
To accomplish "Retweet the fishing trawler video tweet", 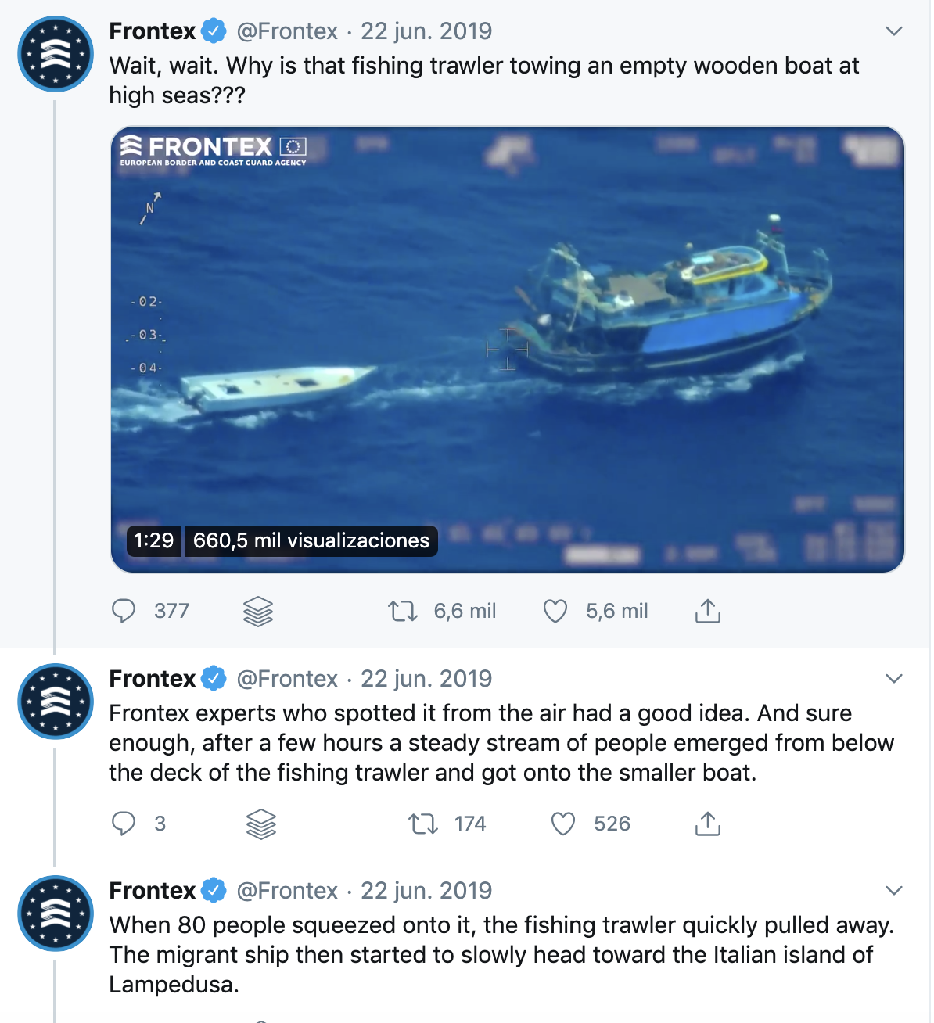I will click(x=403, y=611).
